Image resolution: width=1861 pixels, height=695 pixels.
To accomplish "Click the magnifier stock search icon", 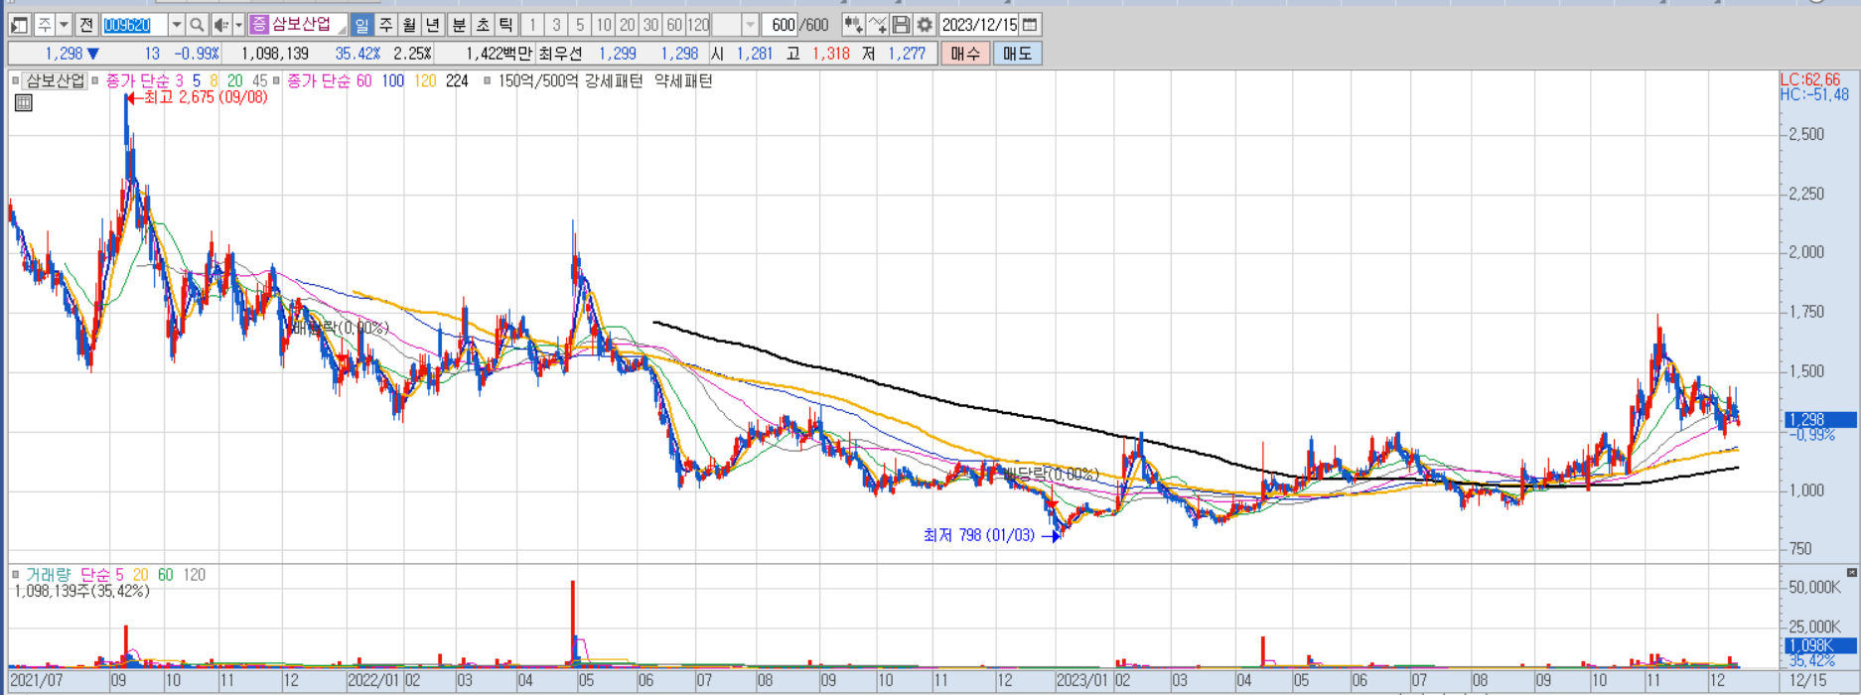I will 197,25.
